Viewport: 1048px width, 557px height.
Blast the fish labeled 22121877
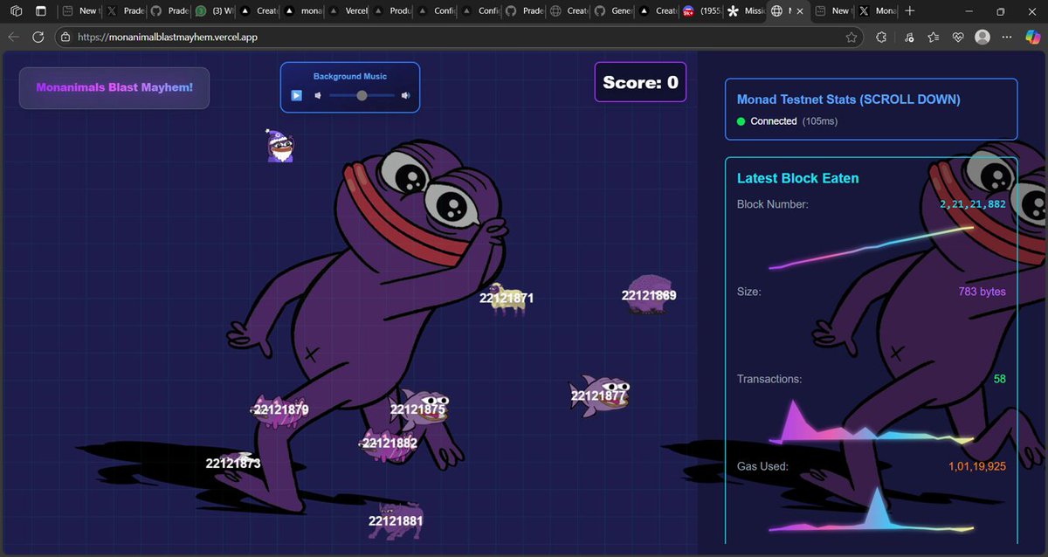[600, 395]
